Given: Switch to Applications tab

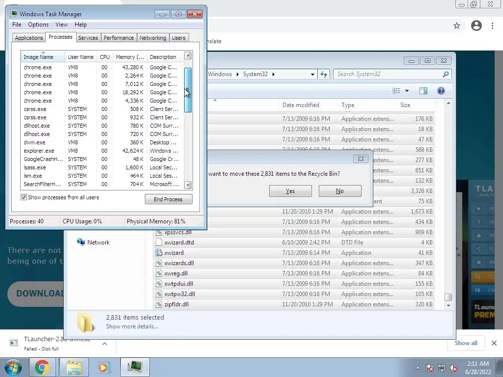Looking at the screenshot, I should [x=29, y=38].
